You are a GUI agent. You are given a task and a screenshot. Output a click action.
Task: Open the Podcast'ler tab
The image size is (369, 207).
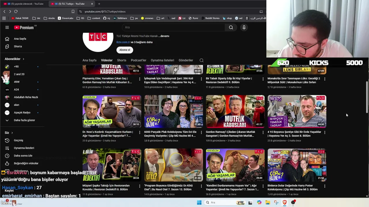[139, 60]
